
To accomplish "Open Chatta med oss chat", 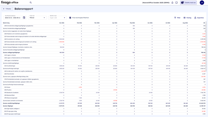I will point(188,3).
